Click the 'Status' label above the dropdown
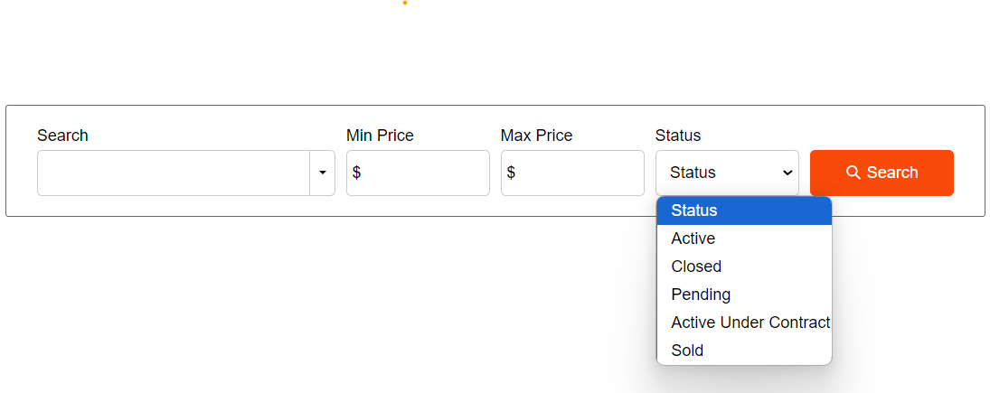Image resolution: width=990 pixels, height=393 pixels. 677,136
